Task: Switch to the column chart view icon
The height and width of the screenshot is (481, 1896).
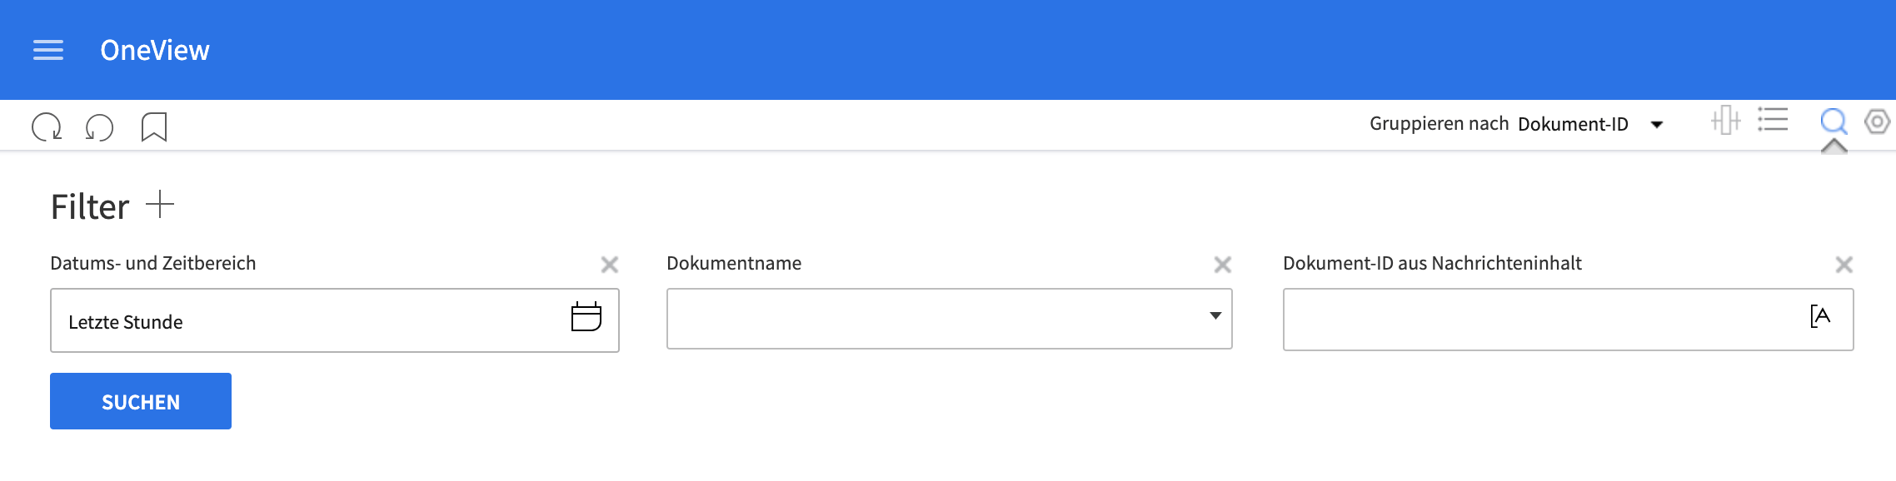Action: tap(1725, 121)
